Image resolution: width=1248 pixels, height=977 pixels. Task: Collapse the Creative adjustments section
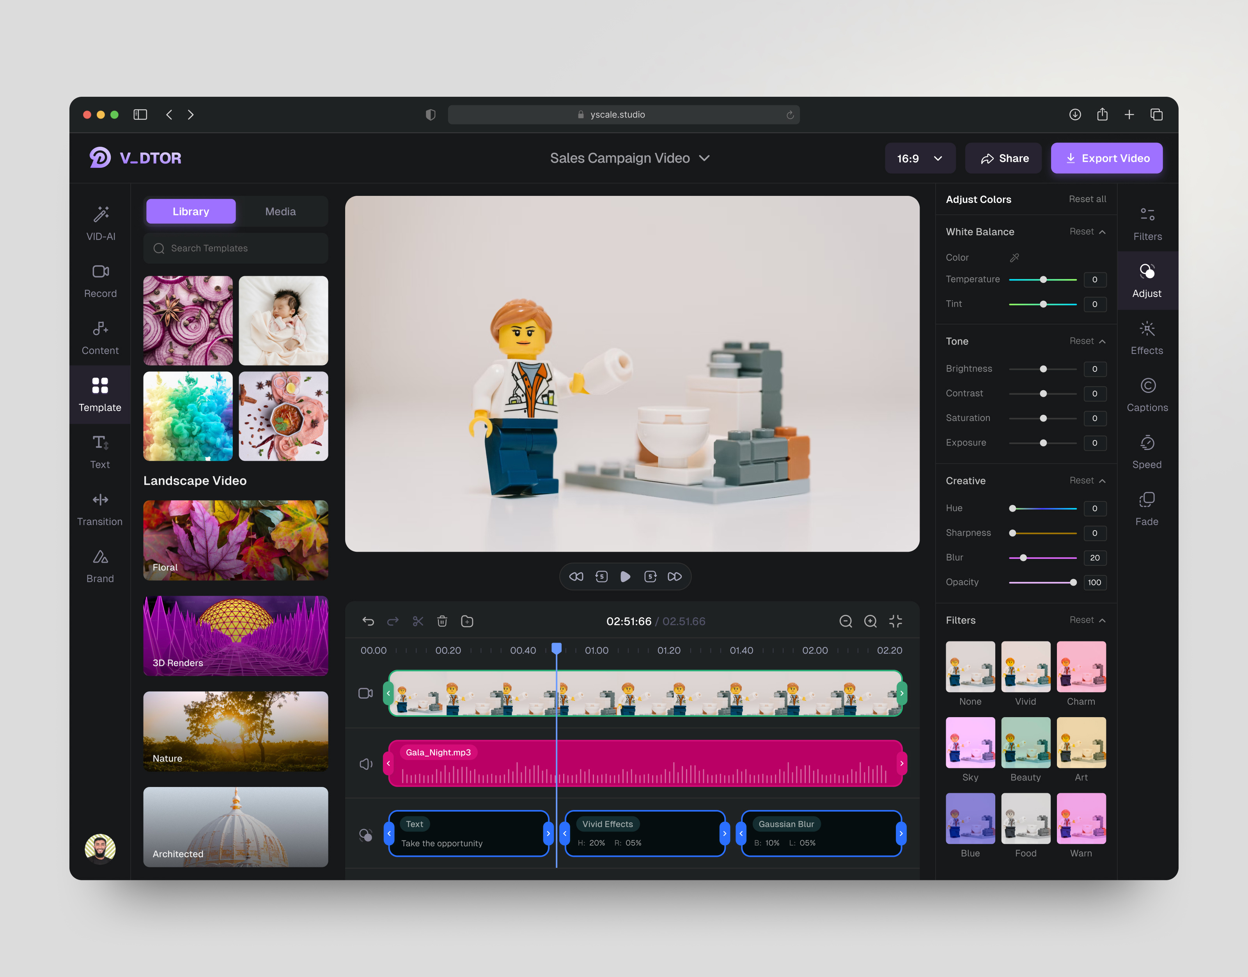[x=1103, y=480]
